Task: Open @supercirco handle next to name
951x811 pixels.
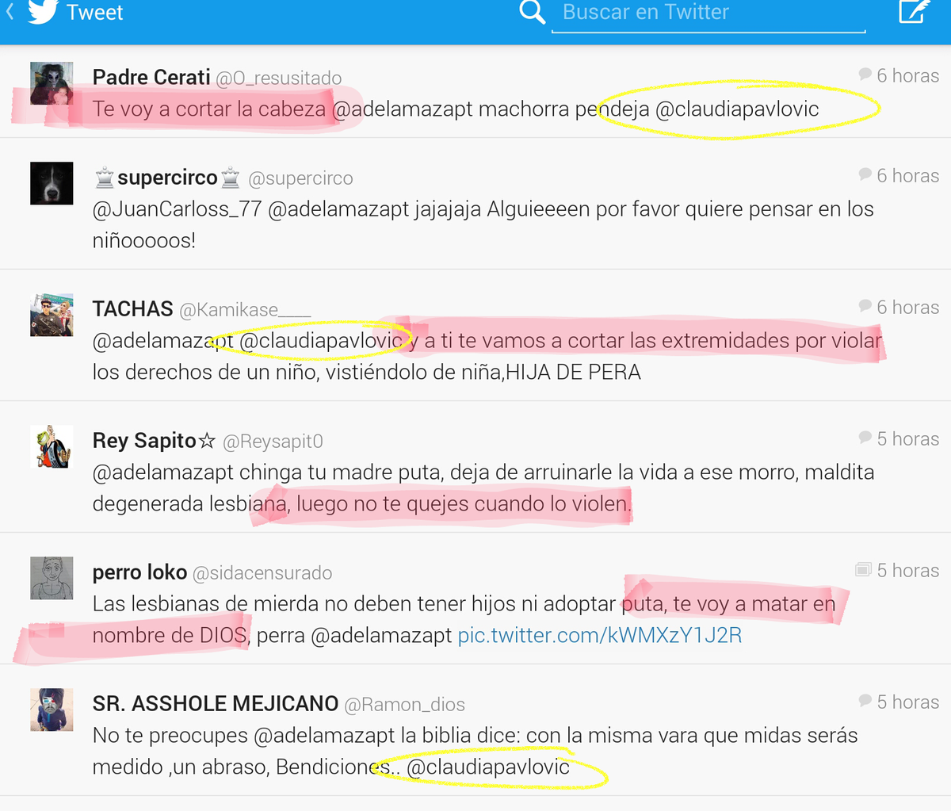Action: coord(301,178)
